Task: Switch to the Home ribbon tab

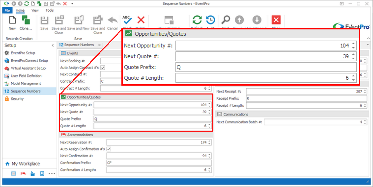Action: 20,10
